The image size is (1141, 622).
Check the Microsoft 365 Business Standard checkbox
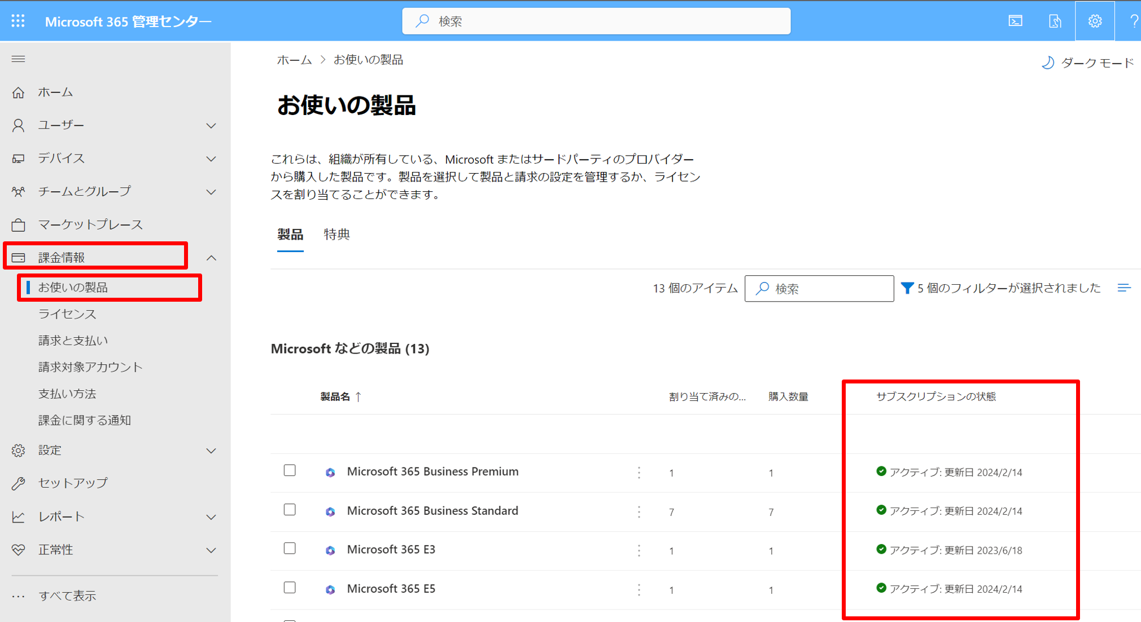[x=290, y=510]
